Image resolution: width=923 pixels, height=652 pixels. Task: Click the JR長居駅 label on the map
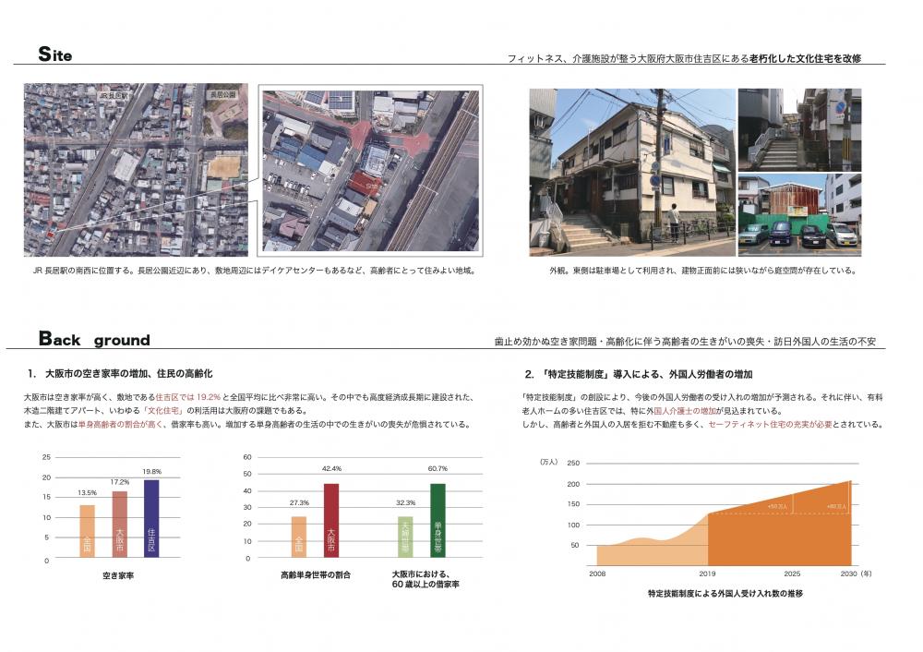click(114, 96)
